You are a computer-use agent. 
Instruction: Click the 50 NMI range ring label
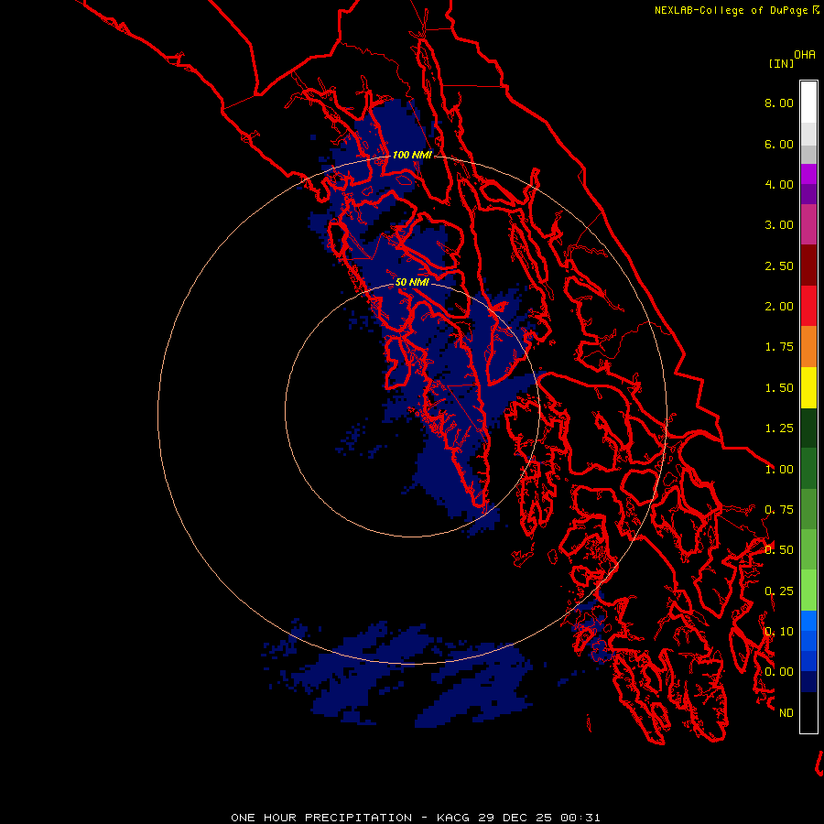tap(412, 282)
